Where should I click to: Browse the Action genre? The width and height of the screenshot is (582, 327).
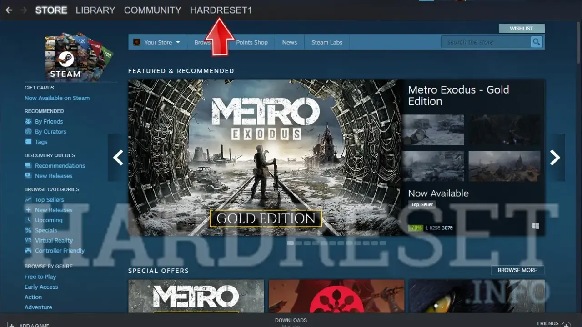coord(33,297)
